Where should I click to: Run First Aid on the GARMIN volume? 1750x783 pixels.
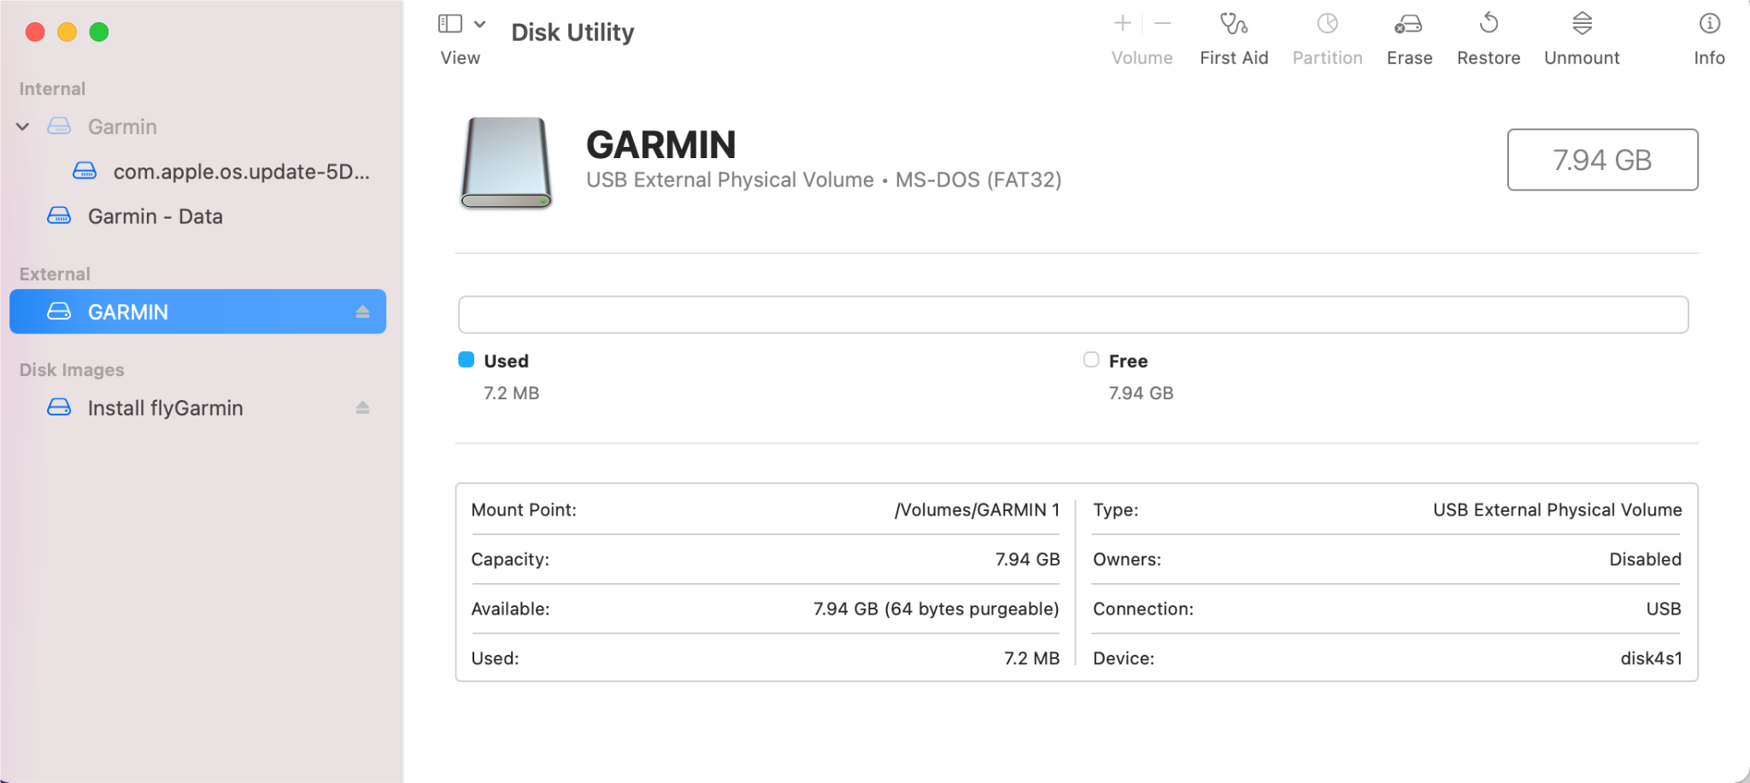click(x=1234, y=34)
